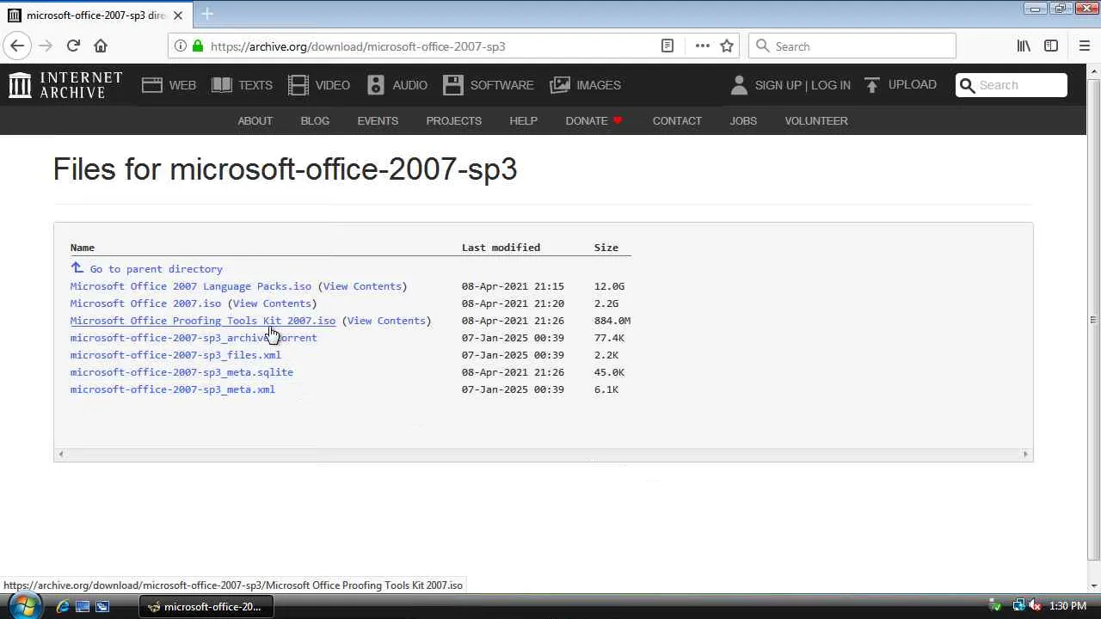
Task: Bookmark this page with the star icon
Action: click(x=727, y=46)
